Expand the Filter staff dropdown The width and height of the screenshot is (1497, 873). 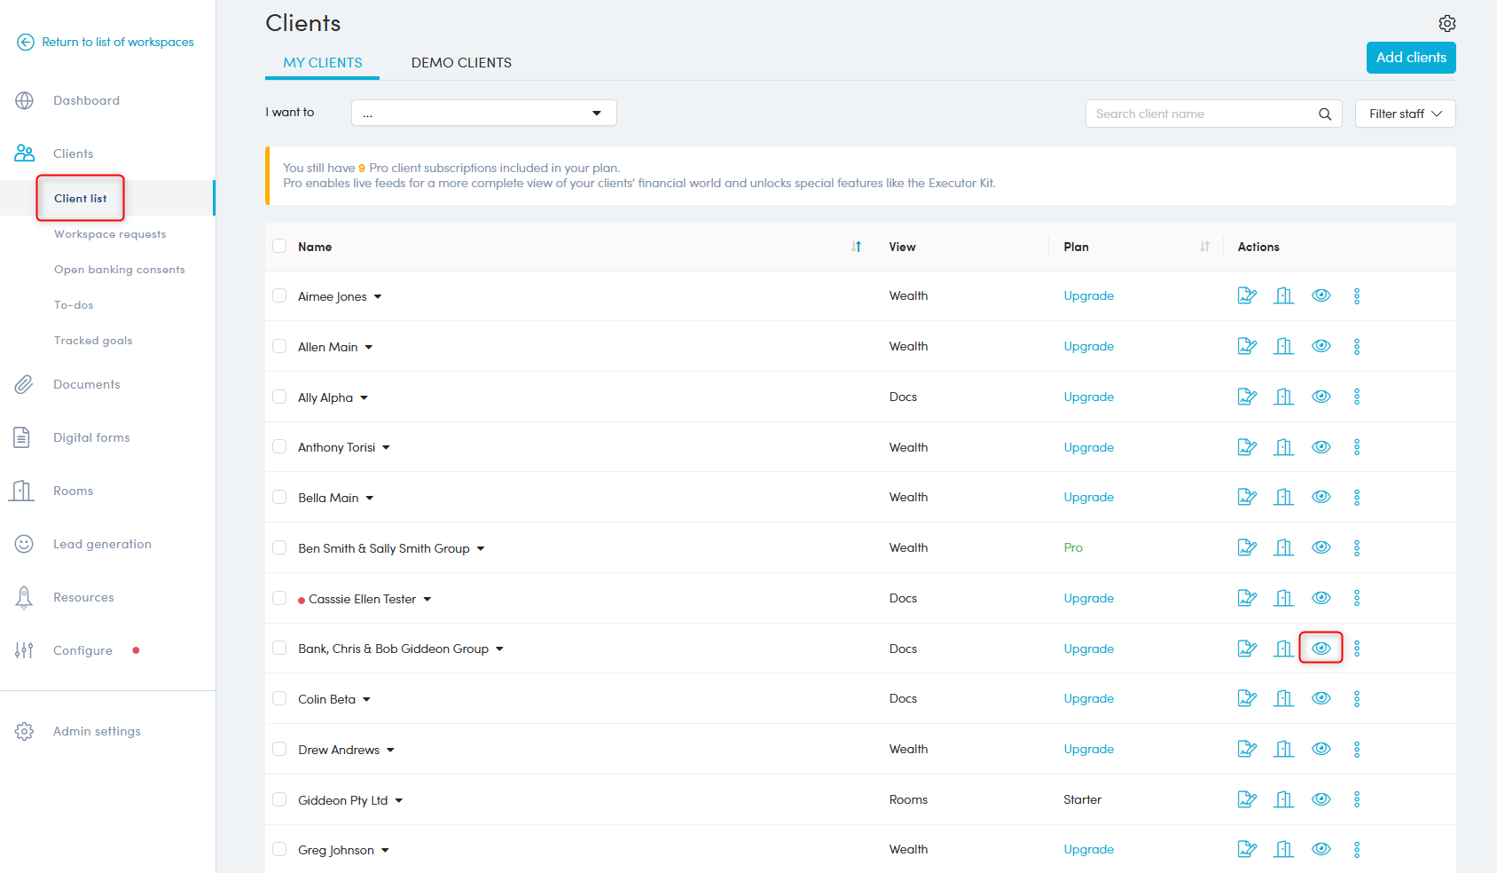coord(1405,114)
